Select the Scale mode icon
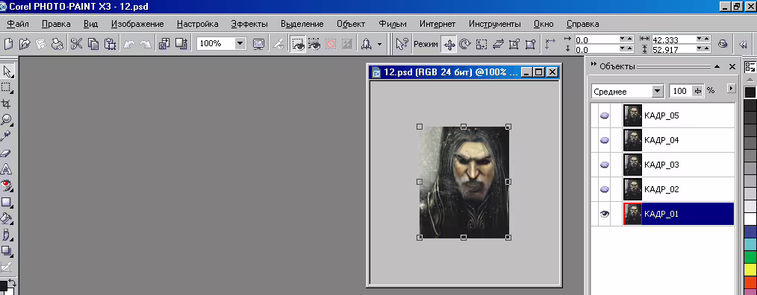 point(482,45)
